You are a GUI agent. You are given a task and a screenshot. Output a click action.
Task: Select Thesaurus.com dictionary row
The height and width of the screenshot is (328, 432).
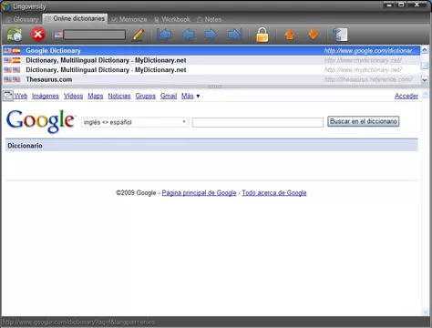(x=211, y=79)
